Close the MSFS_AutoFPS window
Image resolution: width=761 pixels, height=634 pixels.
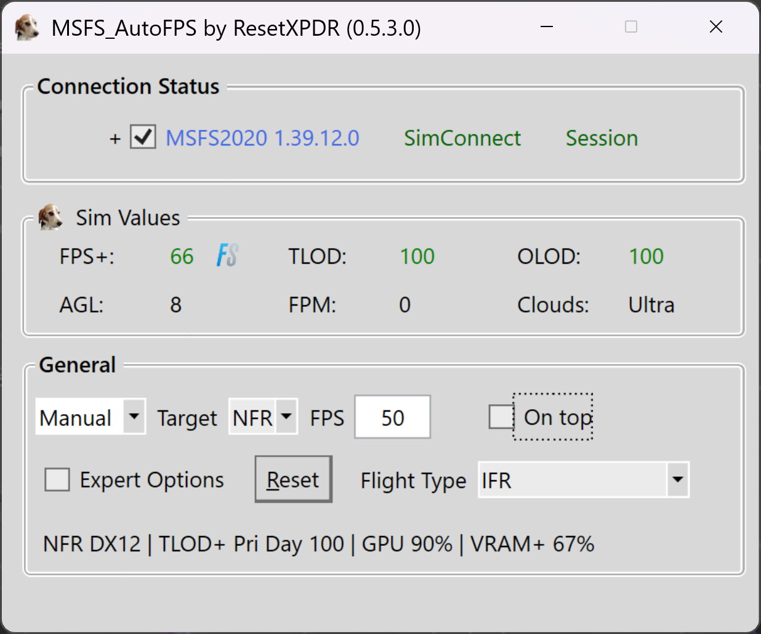[x=715, y=26]
